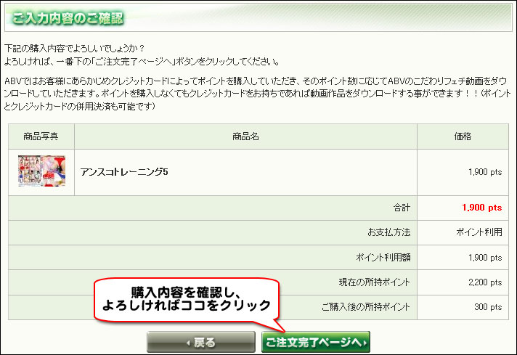Open the アンスコトレーニング5 product thumbnail
The width and height of the screenshot is (517, 355).
pos(41,171)
